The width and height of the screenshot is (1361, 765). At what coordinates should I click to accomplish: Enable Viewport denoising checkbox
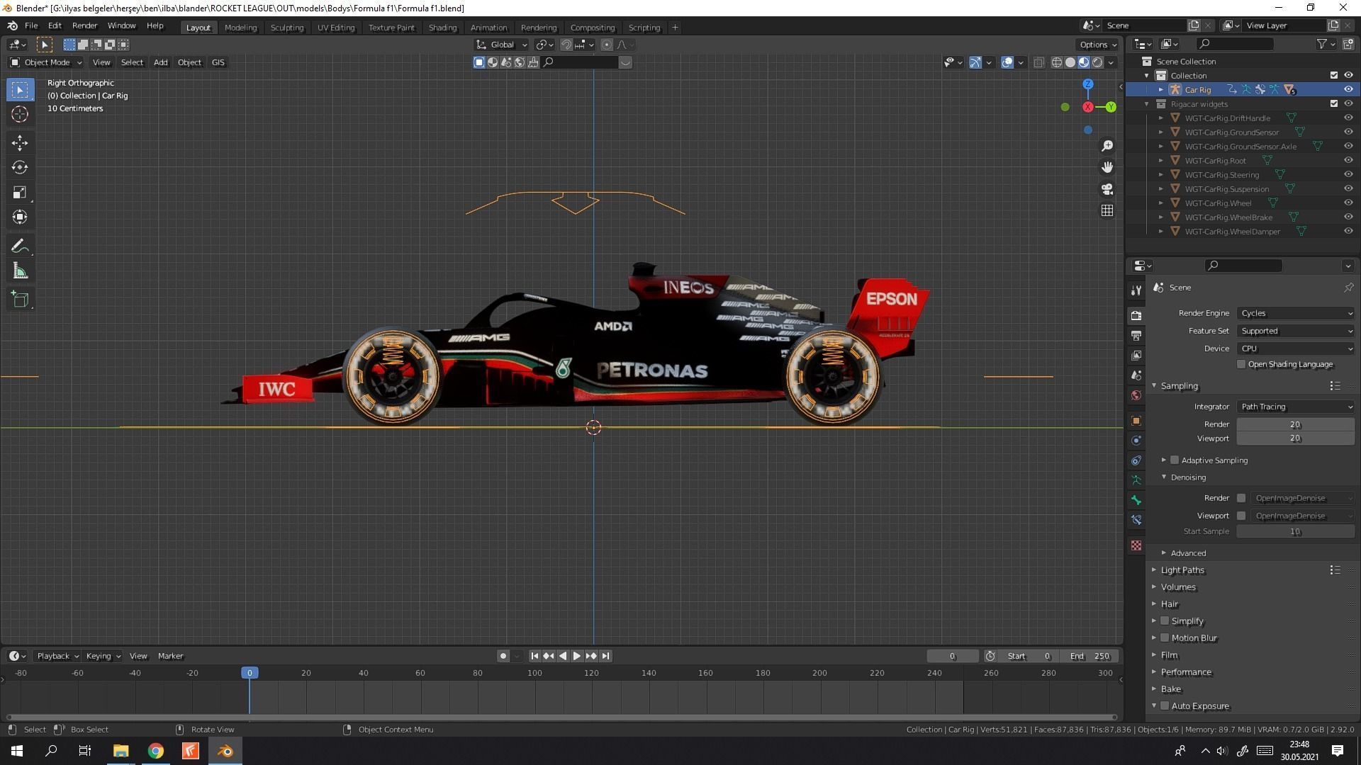pyautogui.click(x=1241, y=516)
